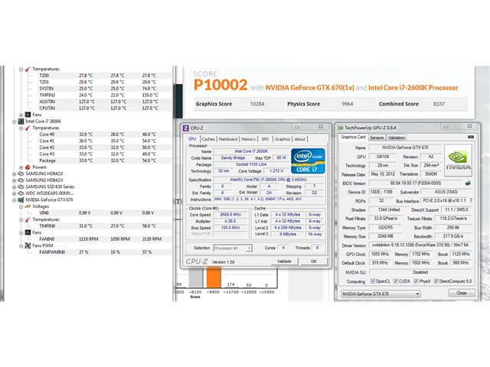The image size is (490, 367).
Task: Toggle the CUDA checkbox
Action: pos(395,281)
